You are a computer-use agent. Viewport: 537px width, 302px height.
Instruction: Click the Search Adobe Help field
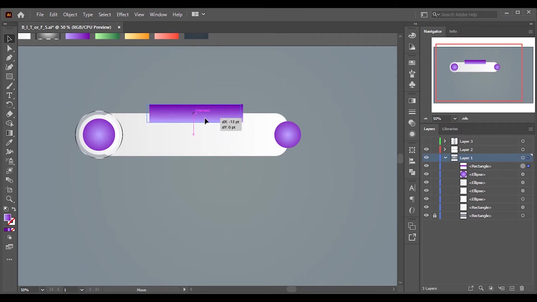point(465,15)
